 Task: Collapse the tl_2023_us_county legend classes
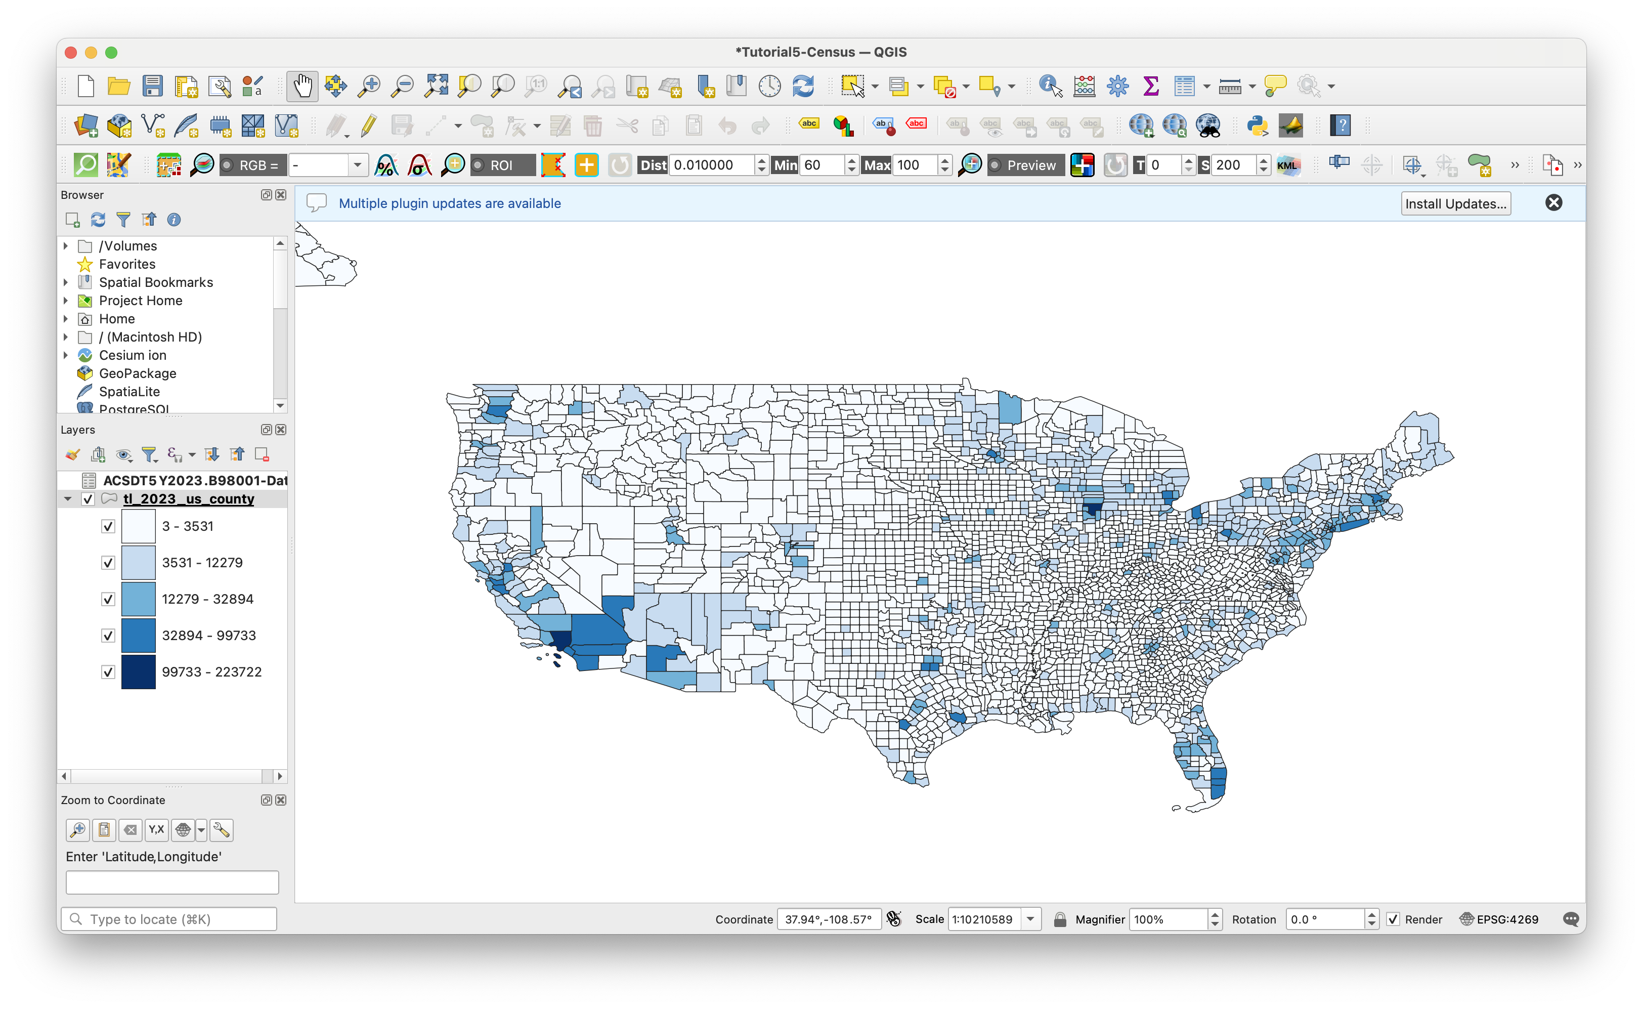(67, 498)
